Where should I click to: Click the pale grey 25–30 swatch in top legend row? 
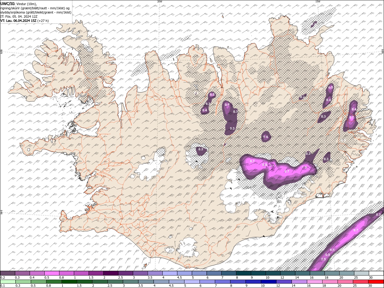(361, 273)
